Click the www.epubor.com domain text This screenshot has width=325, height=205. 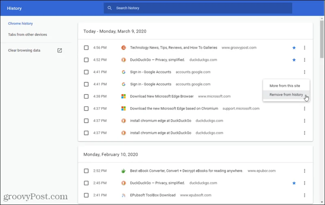(262, 171)
